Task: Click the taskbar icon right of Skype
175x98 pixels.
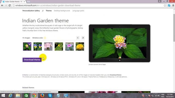Action: point(58,96)
